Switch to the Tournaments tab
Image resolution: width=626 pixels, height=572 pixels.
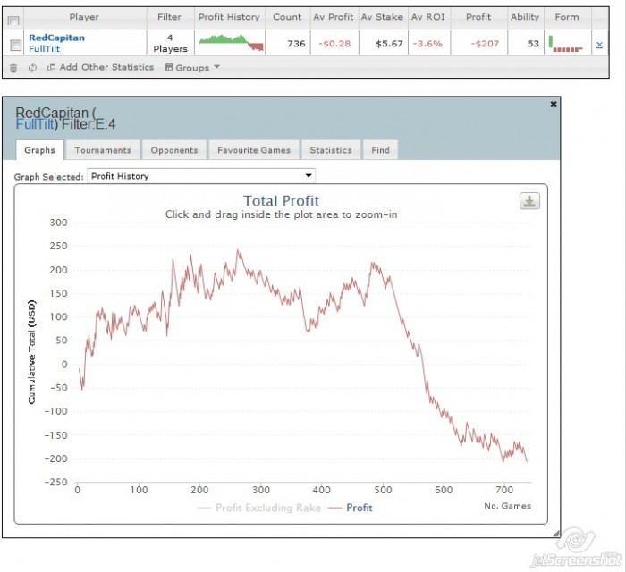coord(103,150)
